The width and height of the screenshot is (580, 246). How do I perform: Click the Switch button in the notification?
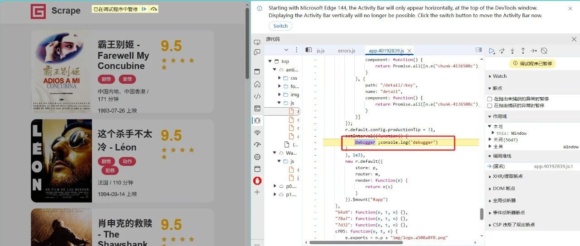coord(280,26)
